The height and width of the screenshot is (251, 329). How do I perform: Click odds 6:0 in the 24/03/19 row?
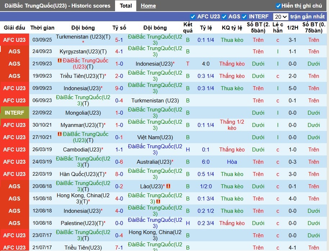(206, 162)
